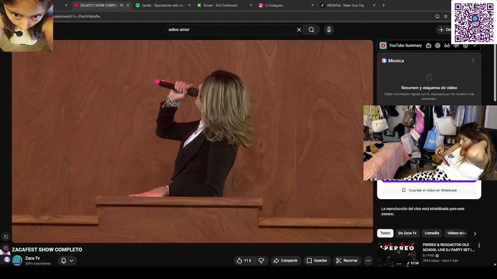Click the YouTube Summary extension logo
Screen dimensions: 497x279
383,45
